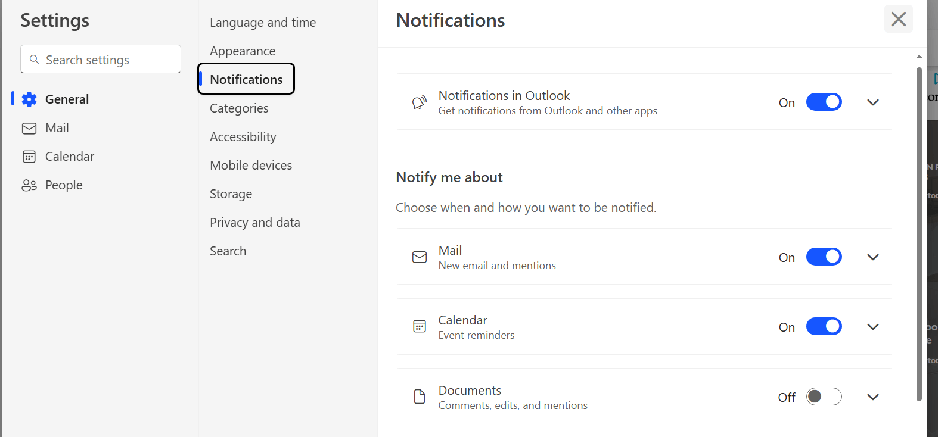
Task: Click 'Choose when and how you want to be notified.'
Action: tap(526, 208)
